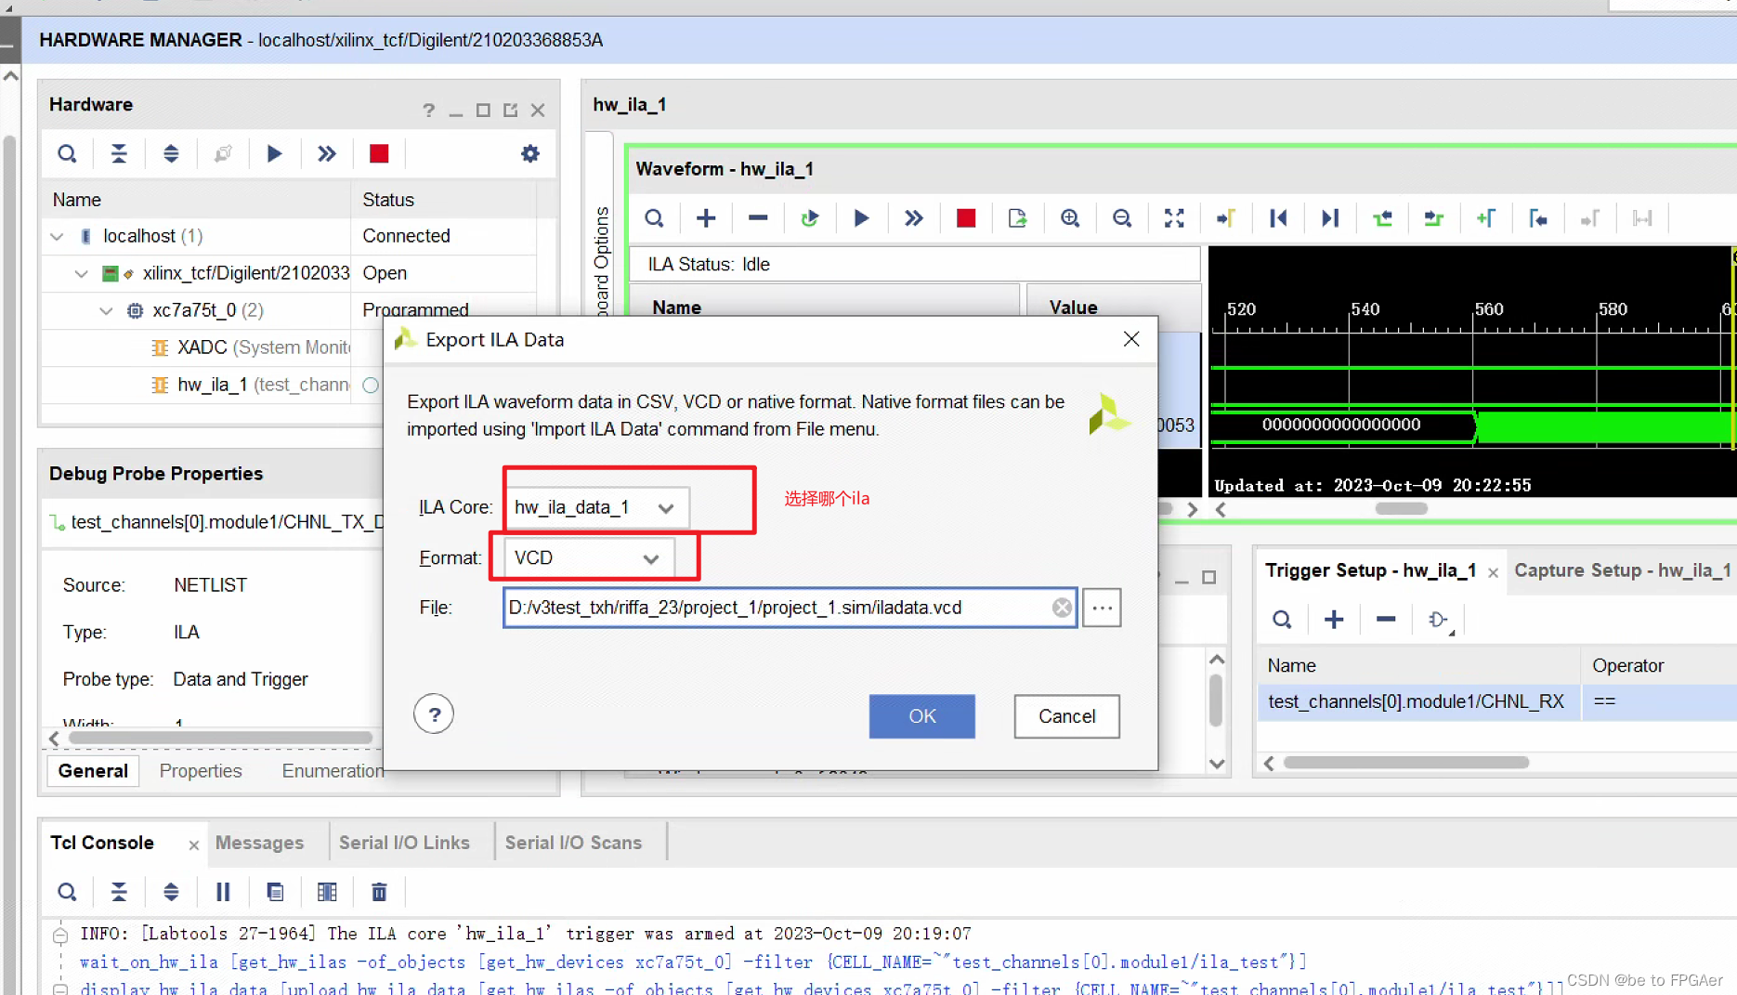Run trigger on the waveform toolbar
1737x995 pixels.
click(x=861, y=217)
